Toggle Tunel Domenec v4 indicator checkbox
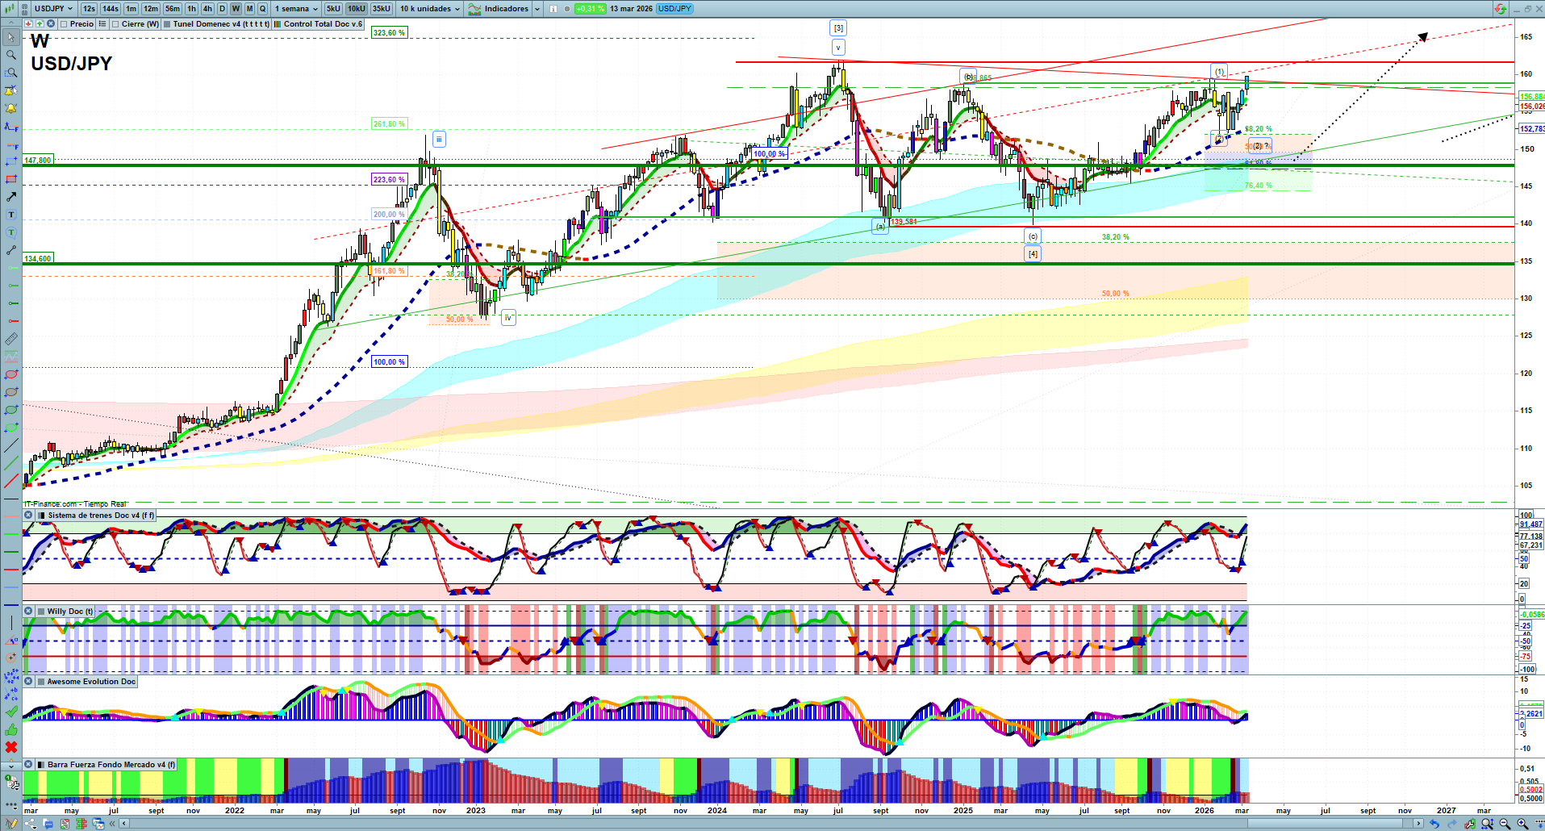Screen dimensions: 1545x831 pos(167,24)
